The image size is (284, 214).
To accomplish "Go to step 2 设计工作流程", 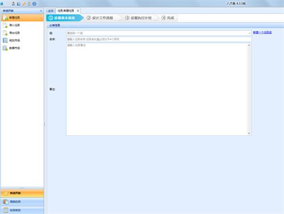I will tap(100, 18).
